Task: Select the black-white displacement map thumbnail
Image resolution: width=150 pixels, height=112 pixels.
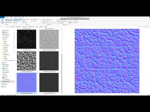Action: pos(27,61)
